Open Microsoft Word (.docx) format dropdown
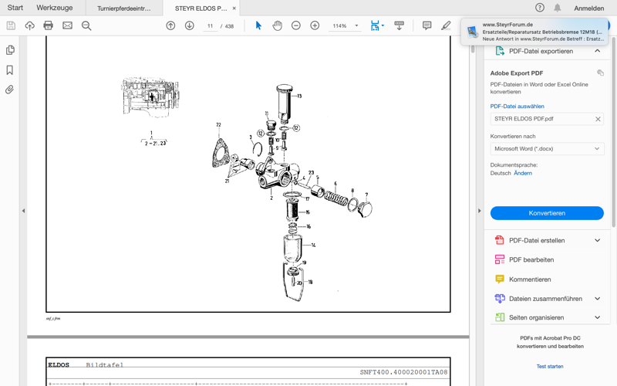617x386 pixels. (x=546, y=148)
